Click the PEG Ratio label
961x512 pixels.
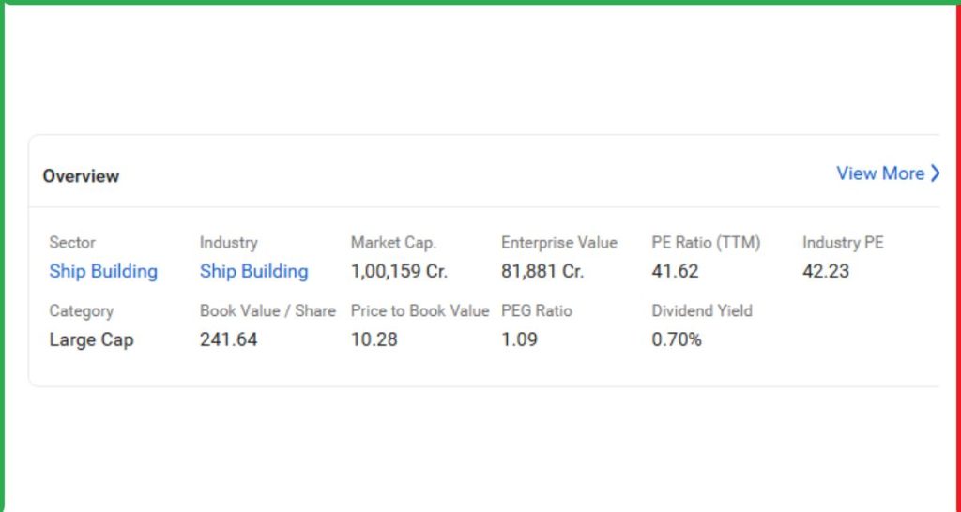coord(536,311)
